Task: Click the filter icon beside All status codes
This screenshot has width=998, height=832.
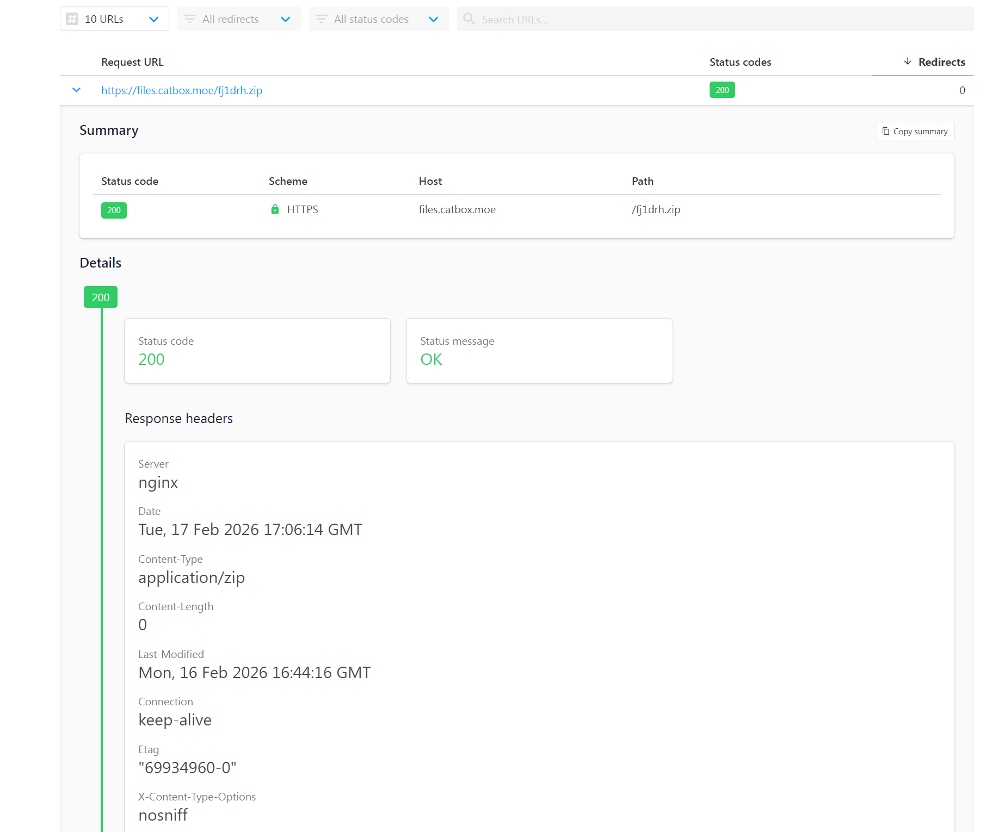Action: 321,19
